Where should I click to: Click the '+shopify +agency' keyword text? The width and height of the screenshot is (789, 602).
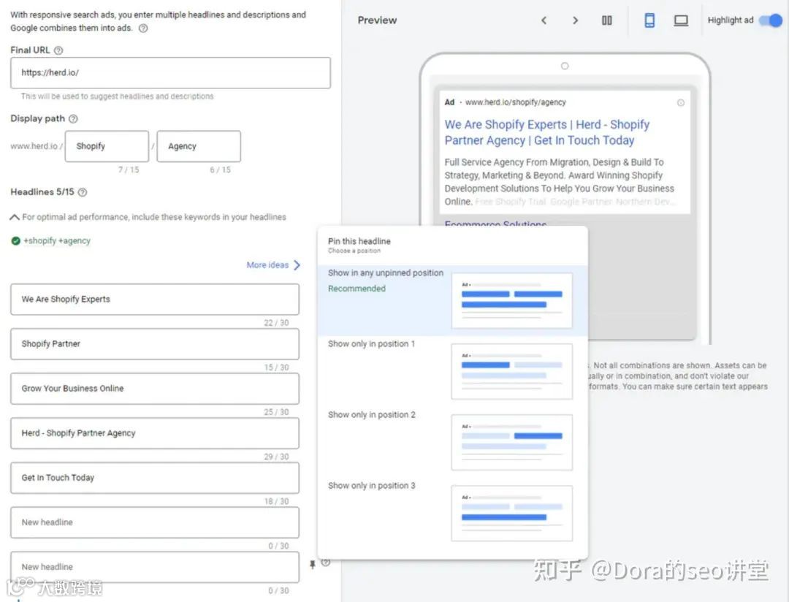[x=57, y=241]
